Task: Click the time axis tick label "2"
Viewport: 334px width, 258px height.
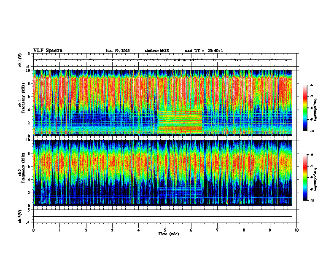Action: pyautogui.click(x=86, y=230)
